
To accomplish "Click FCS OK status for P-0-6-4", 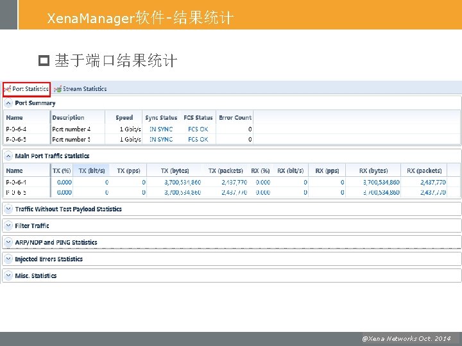I will coord(198,129).
